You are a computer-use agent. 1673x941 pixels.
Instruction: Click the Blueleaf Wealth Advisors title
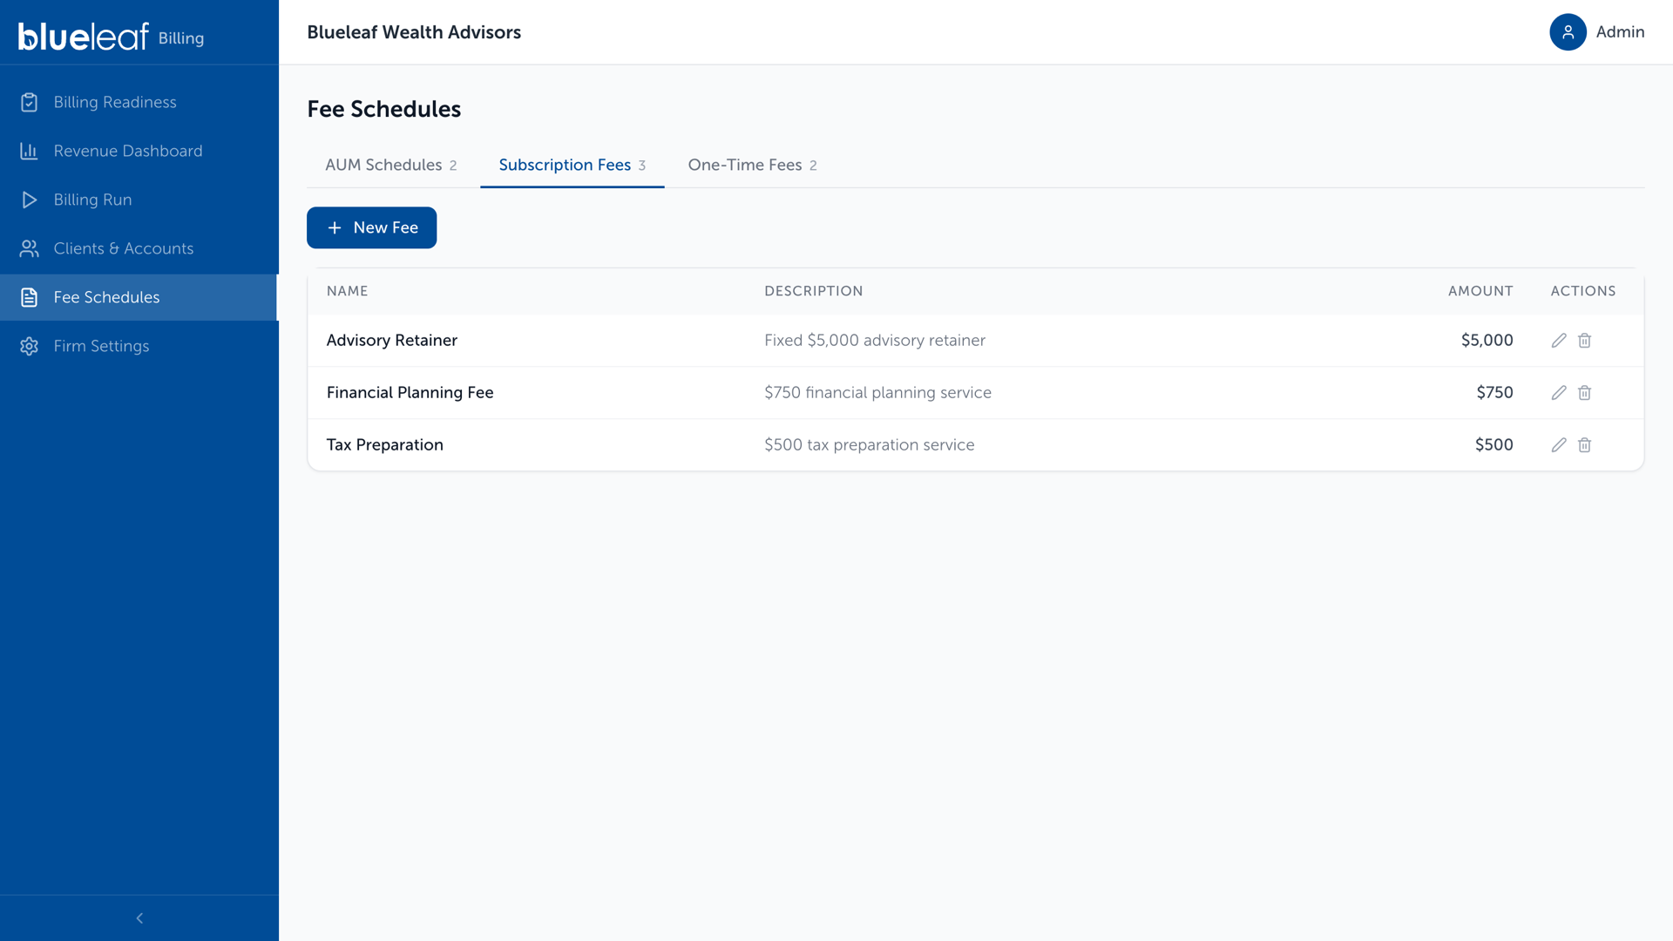(414, 32)
